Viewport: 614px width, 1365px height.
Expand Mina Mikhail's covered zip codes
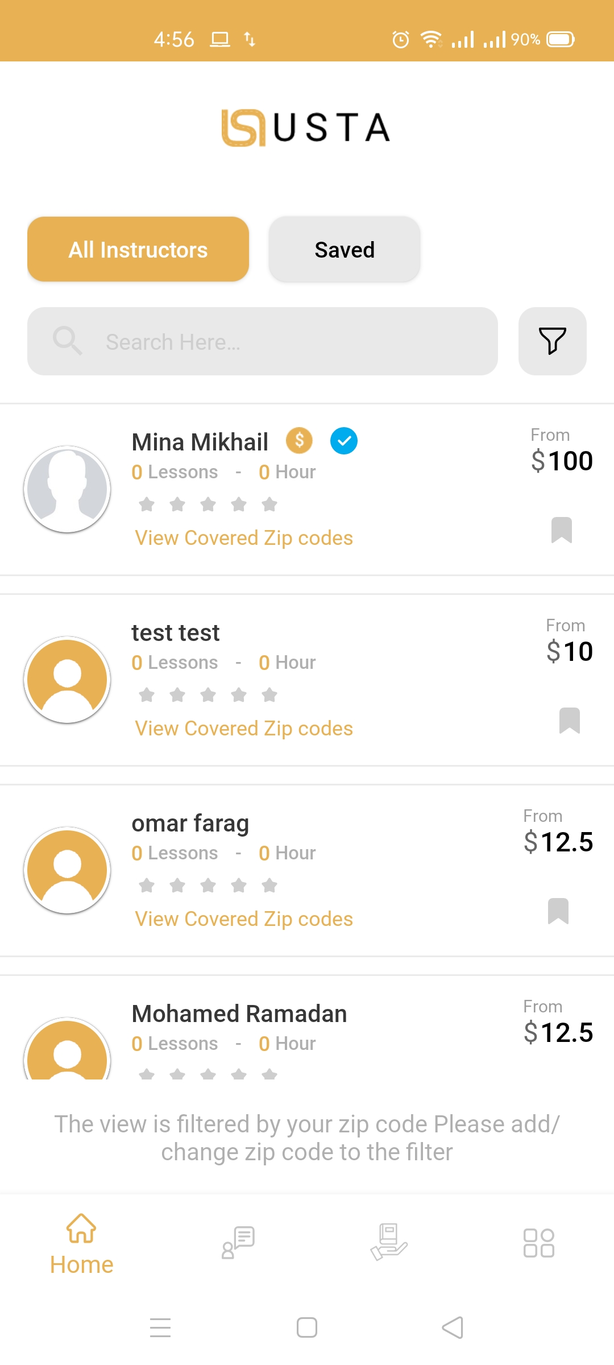pyautogui.click(x=244, y=538)
